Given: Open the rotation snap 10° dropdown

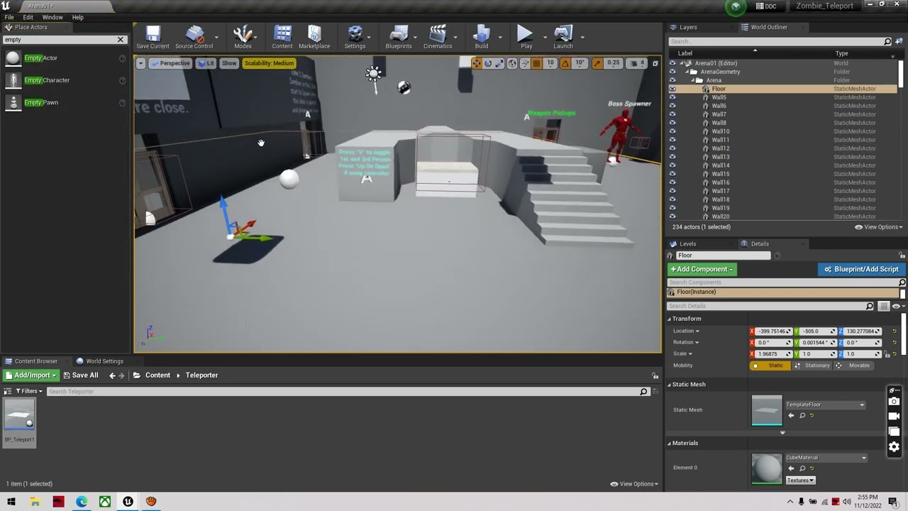Looking at the screenshot, I should pyautogui.click(x=580, y=63).
